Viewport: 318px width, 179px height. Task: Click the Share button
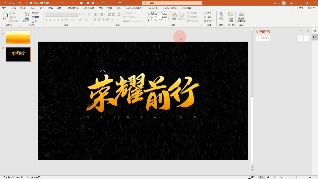point(300,8)
